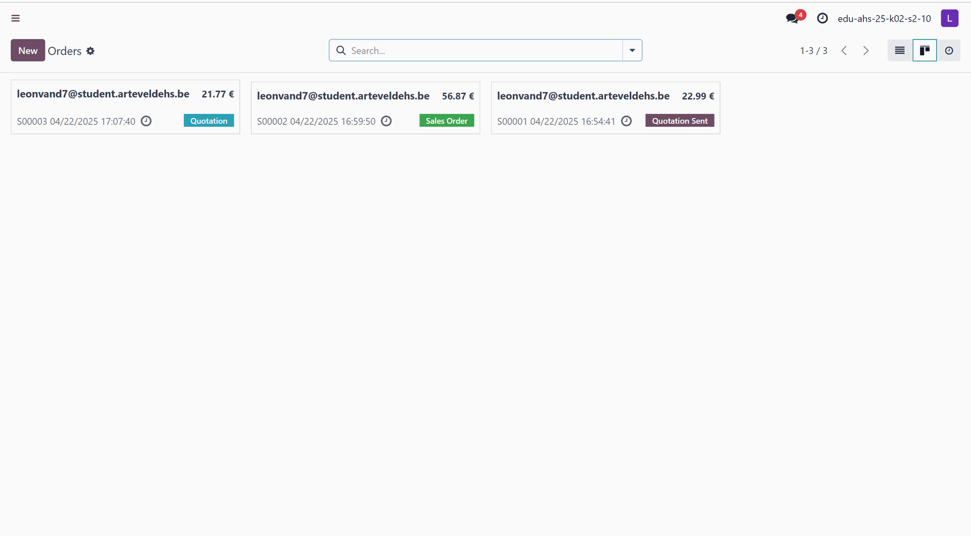The image size is (971, 536).
Task: Open the activities clock icon in the top bar
Action: point(822,18)
